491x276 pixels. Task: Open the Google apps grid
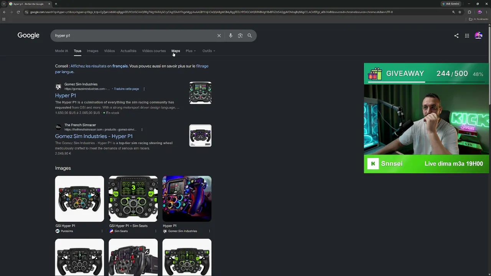click(x=467, y=36)
